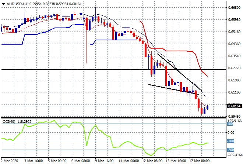The width and height of the screenshot is (243, 165).
Task: Click the 3 Mar 16:00 time label
Action: [x=34, y=161]
